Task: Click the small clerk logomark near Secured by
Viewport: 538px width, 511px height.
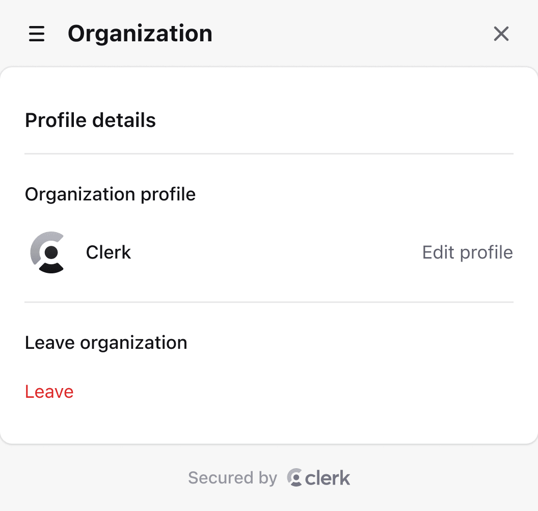Action: [296, 477]
